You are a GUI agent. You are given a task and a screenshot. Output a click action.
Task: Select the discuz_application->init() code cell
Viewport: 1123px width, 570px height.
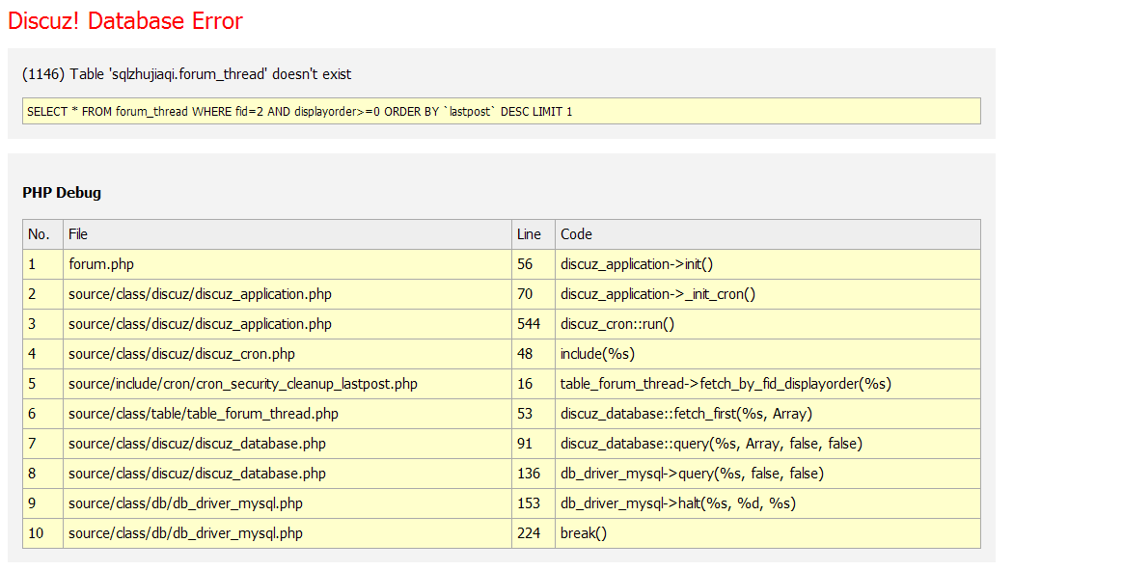[x=768, y=264]
